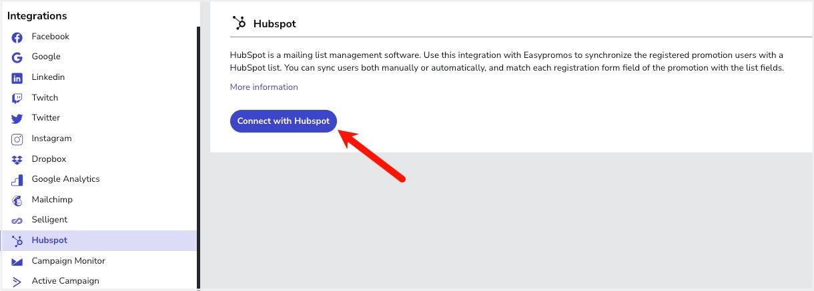
Task: Click the Campaign Monitor envelope icon
Action: [17, 262]
